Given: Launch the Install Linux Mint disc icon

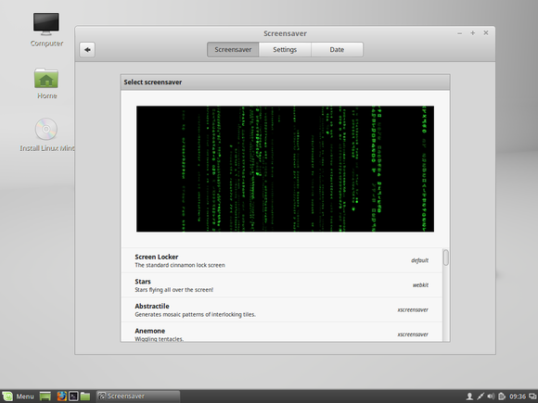Looking at the screenshot, I should pos(46,134).
